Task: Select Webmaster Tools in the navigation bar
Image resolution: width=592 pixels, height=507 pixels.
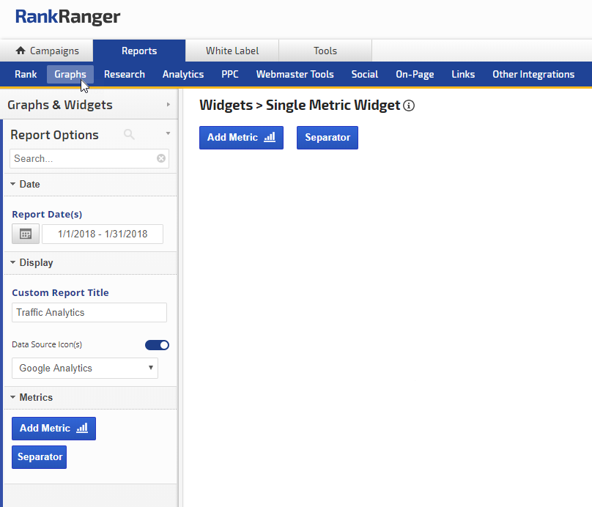Action: coord(295,74)
